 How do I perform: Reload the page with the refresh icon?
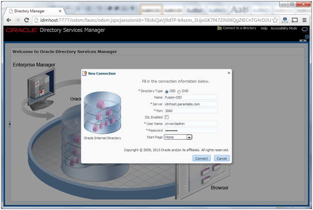26,20
